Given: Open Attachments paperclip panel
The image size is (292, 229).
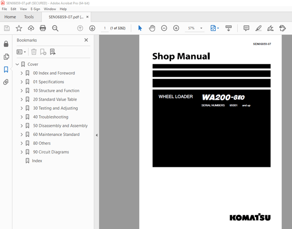Looking at the screenshot, I should coord(6,82).
